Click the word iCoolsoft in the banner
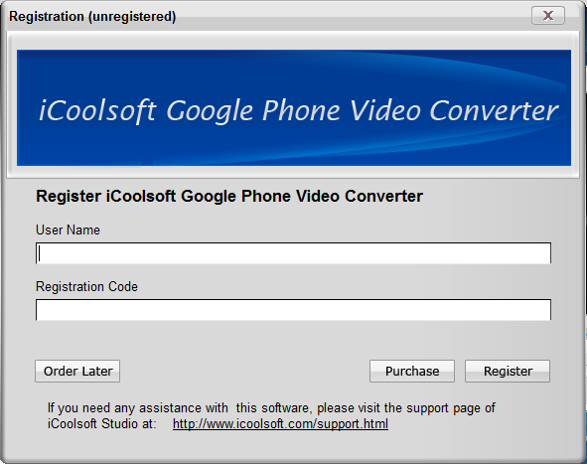The height and width of the screenshot is (464, 587). [97, 111]
